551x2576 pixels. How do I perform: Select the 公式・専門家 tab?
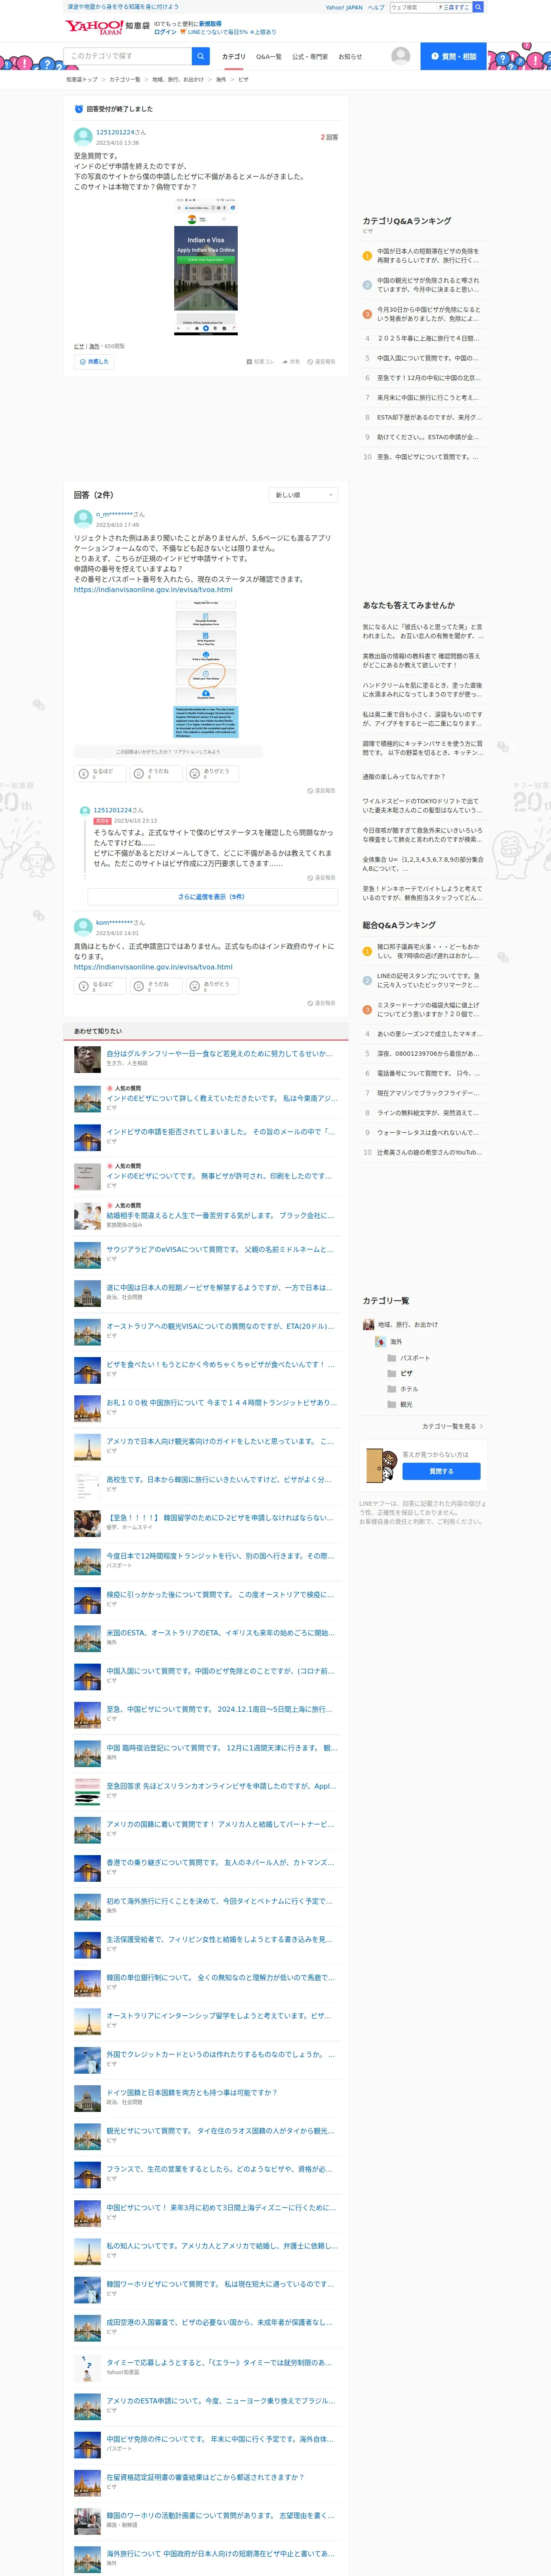(x=310, y=57)
